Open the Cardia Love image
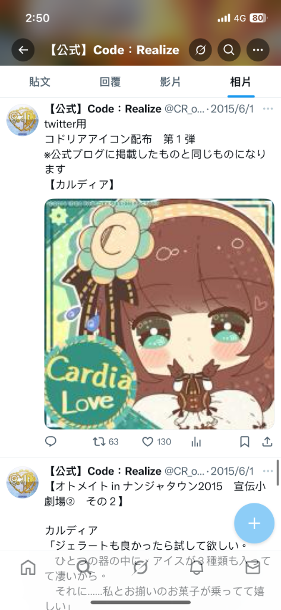The image size is (281, 610). [x=160, y=314]
